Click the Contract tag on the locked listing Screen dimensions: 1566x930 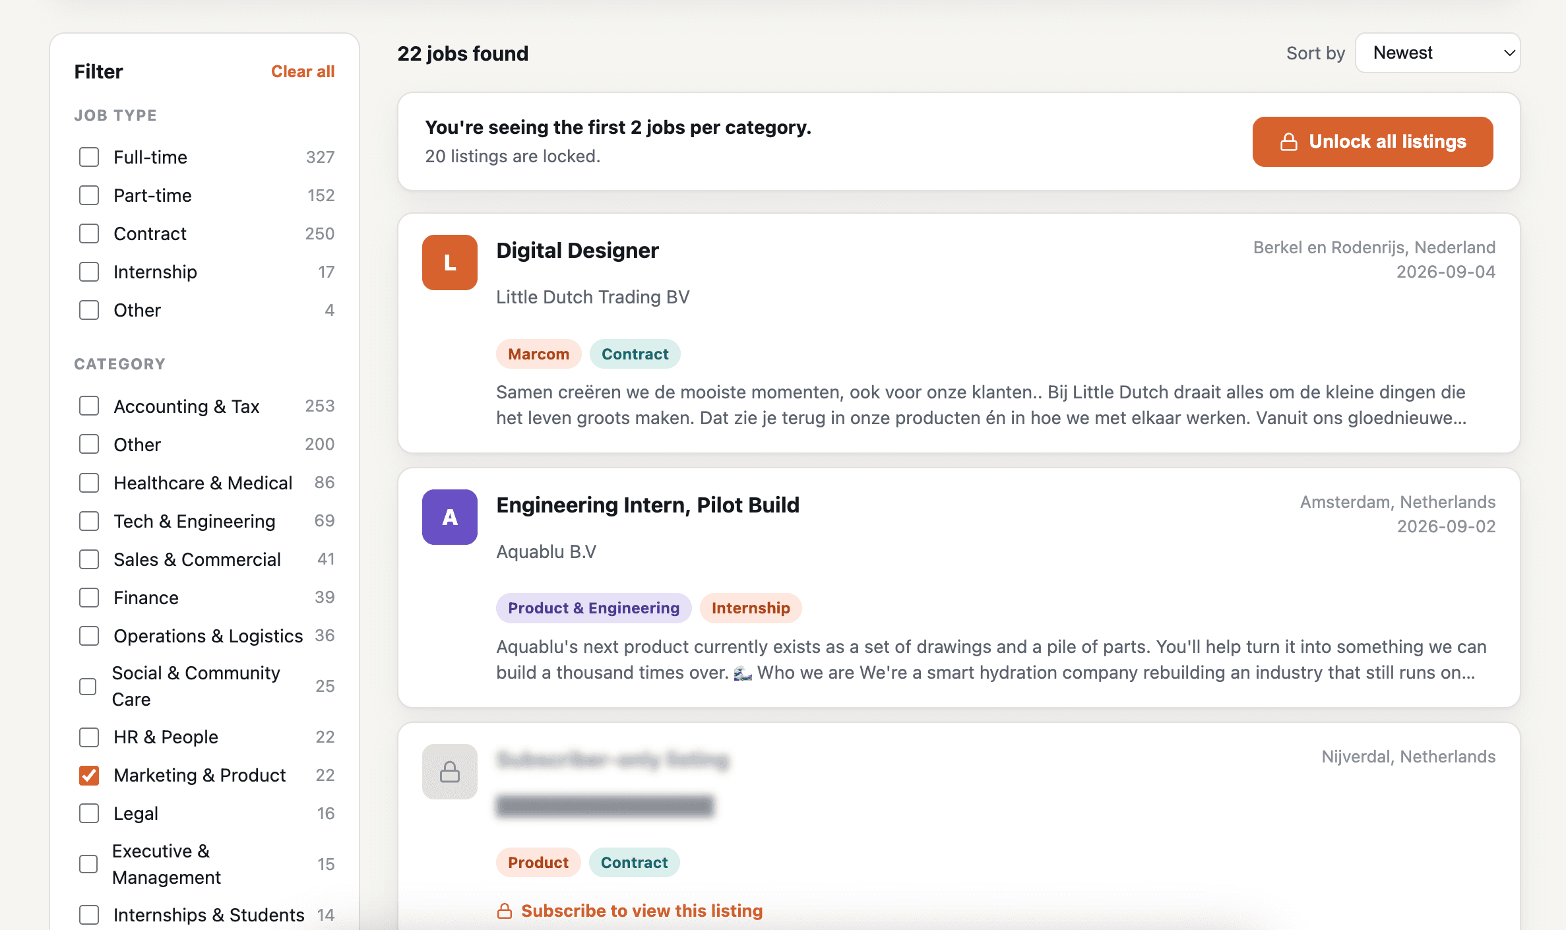coord(634,863)
